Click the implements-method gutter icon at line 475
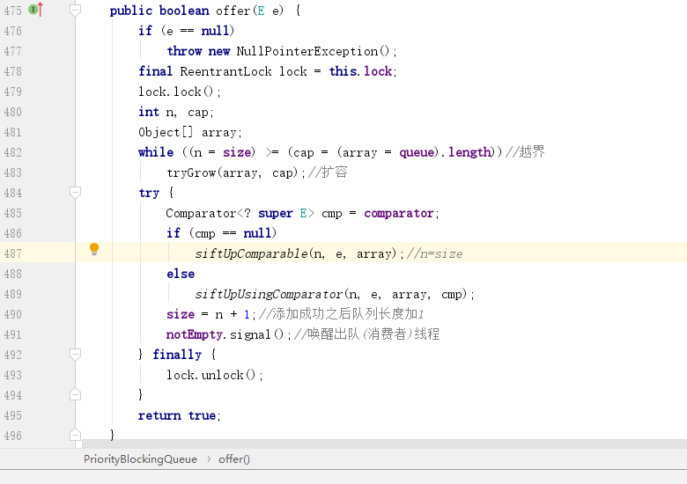Image resolution: width=687 pixels, height=484 pixels. (x=35, y=9)
